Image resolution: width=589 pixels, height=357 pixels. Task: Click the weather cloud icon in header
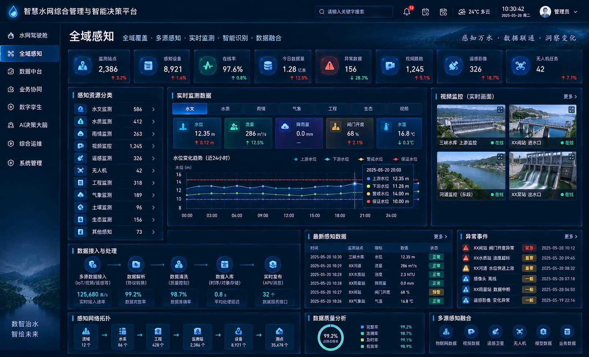(x=462, y=12)
